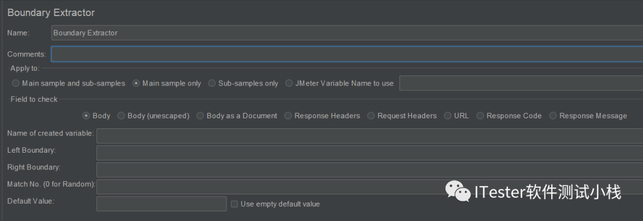Click the Default Value input box
The image size is (643, 221).
click(161, 203)
